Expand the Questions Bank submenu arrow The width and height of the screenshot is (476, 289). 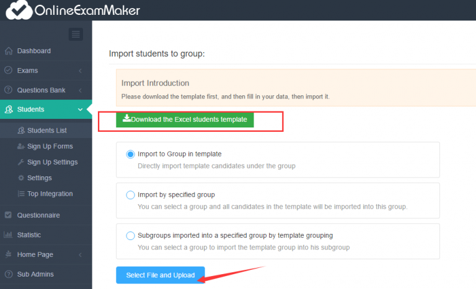click(x=80, y=90)
